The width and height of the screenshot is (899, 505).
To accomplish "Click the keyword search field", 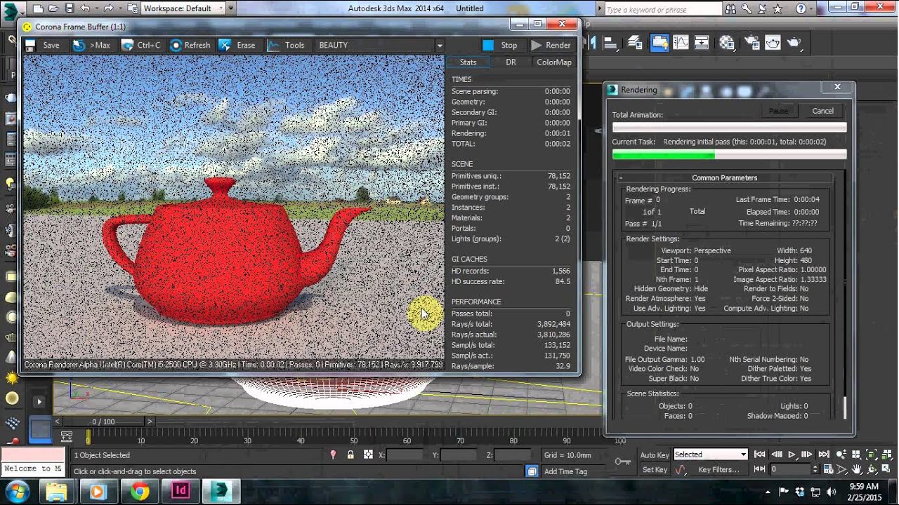I will (662, 9).
